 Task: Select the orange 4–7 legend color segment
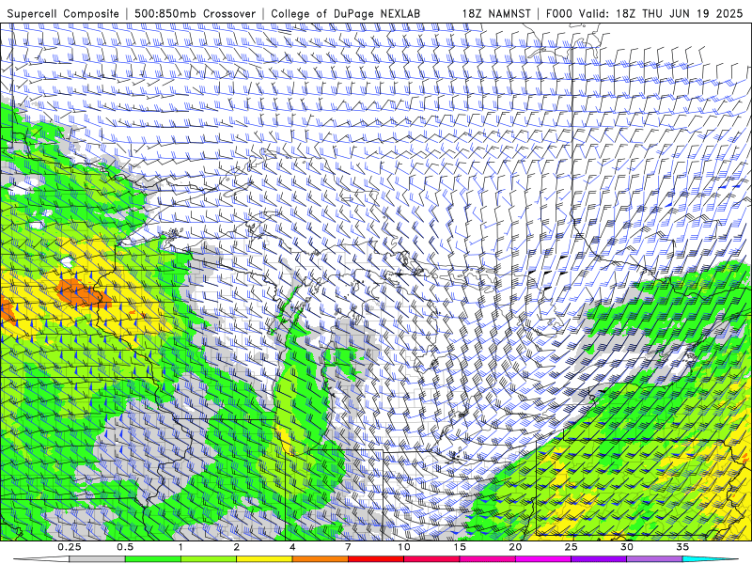tap(320, 559)
